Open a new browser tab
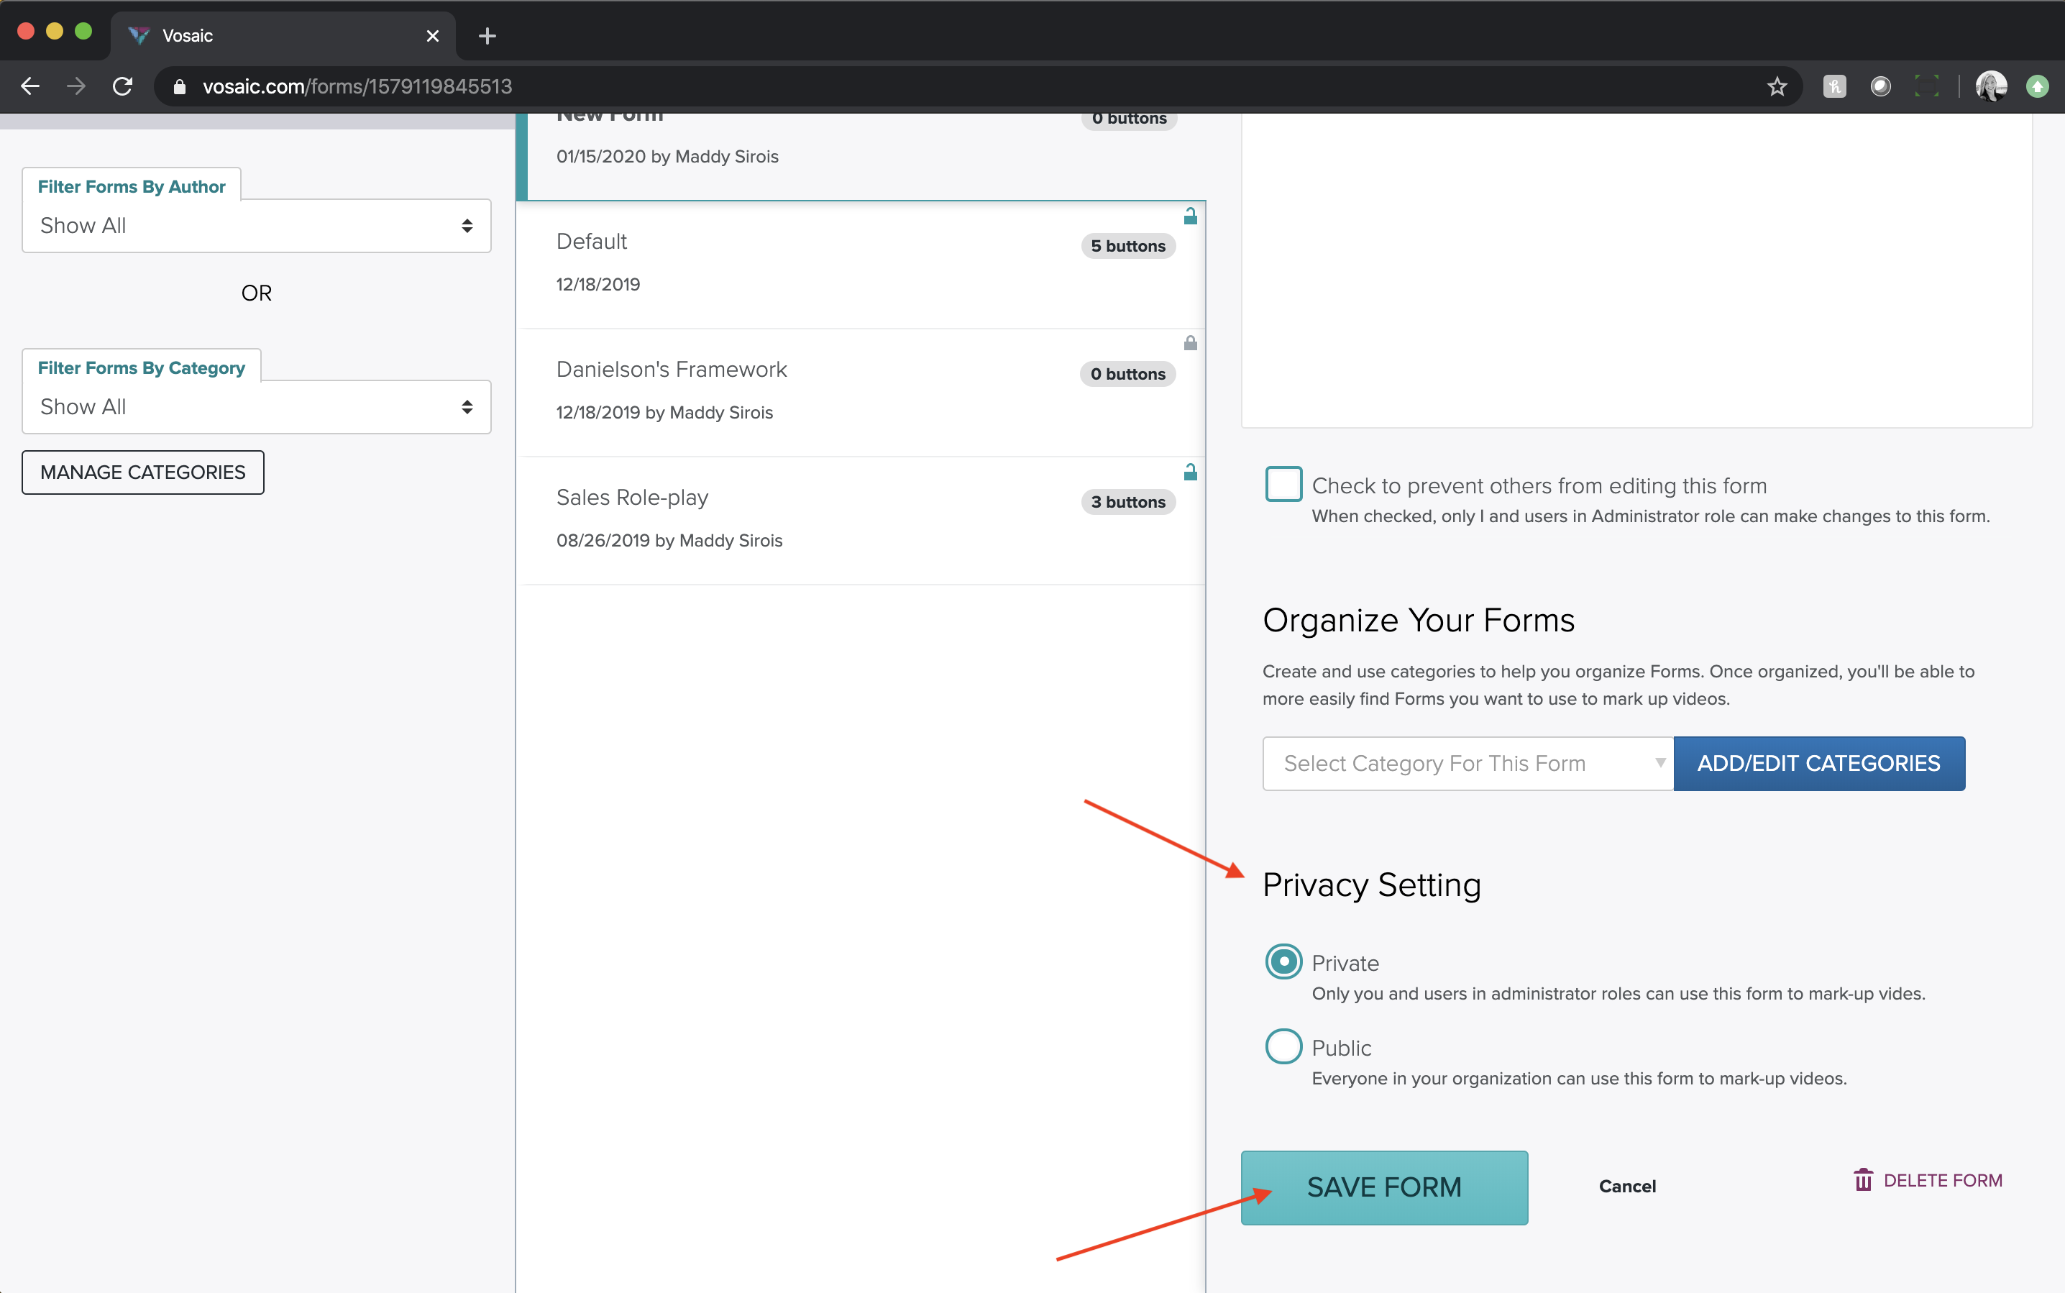 point(487,36)
